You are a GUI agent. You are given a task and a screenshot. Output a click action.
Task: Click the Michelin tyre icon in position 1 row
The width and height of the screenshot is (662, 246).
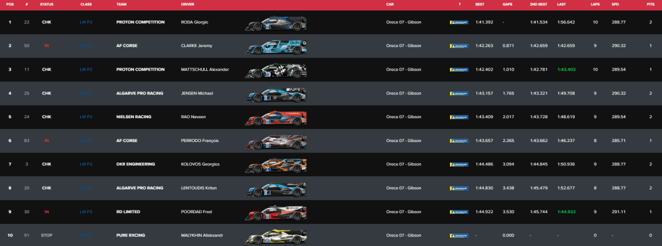coord(459,23)
